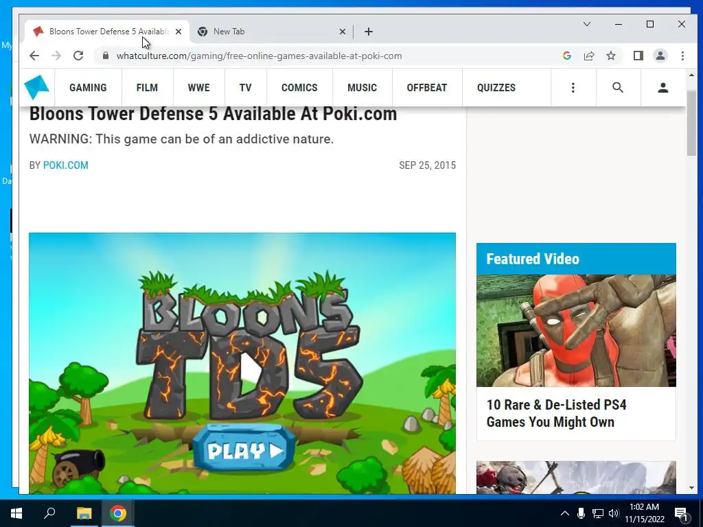Image resolution: width=703 pixels, height=527 pixels.
Task: Open the volume speaker icon
Action: [x=614, y=513]
